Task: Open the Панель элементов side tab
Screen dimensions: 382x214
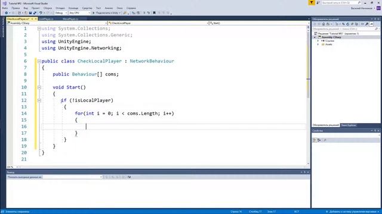Action: coord(3,27)
